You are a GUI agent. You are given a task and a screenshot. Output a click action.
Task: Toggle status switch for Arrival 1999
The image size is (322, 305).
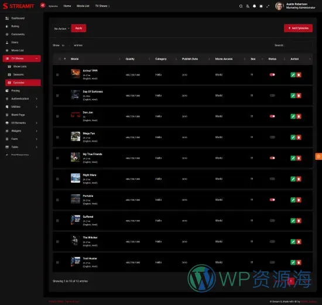[272, 74]
